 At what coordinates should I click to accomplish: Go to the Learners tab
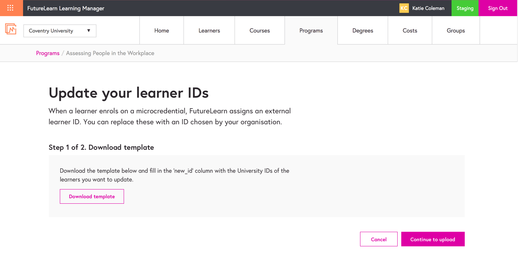[209, 31]
